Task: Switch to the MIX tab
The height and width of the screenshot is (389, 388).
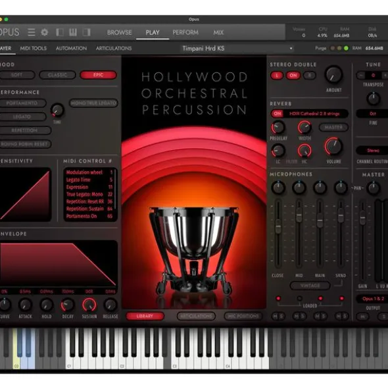Action: tap(218, 32)
